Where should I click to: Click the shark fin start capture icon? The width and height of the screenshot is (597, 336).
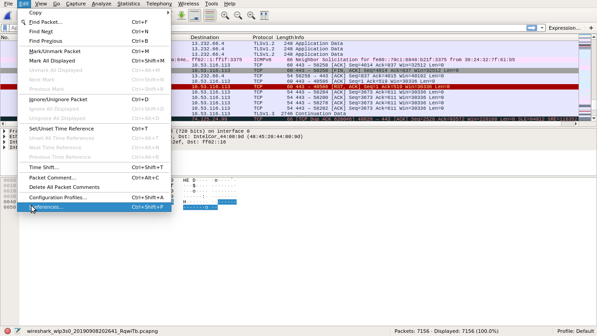(x=8, y=16)
